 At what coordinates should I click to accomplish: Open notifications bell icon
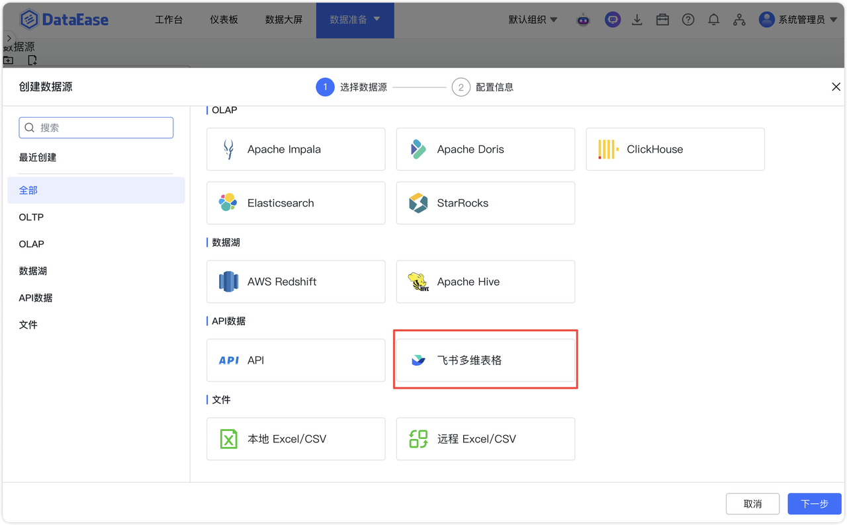[x=713, y=20]
